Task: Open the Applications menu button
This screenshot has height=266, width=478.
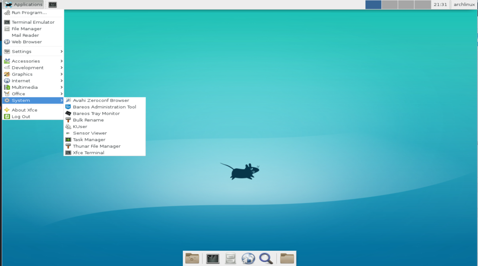Action: tap(23, 4)
